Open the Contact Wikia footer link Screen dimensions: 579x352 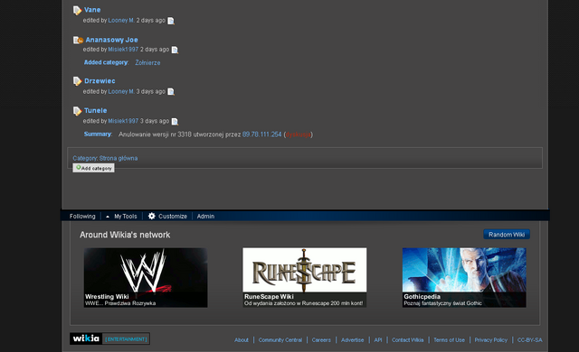click(x=408, y=340)
